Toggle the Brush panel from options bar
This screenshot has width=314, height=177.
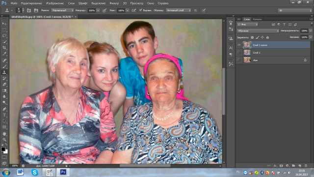click(x=29, y=10)
